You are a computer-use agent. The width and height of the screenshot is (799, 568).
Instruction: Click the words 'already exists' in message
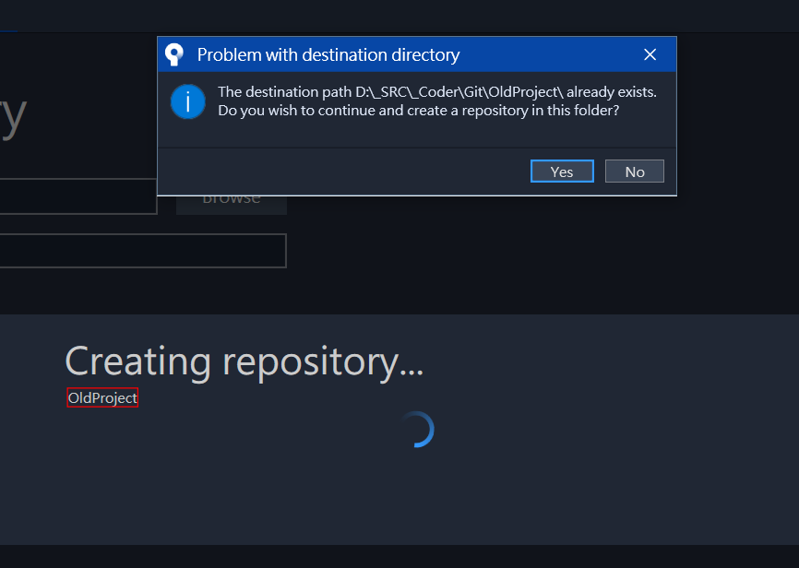tap(611, 92)
